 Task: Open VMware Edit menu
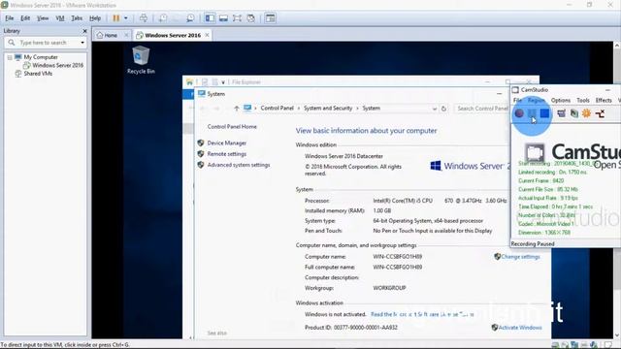25,18
